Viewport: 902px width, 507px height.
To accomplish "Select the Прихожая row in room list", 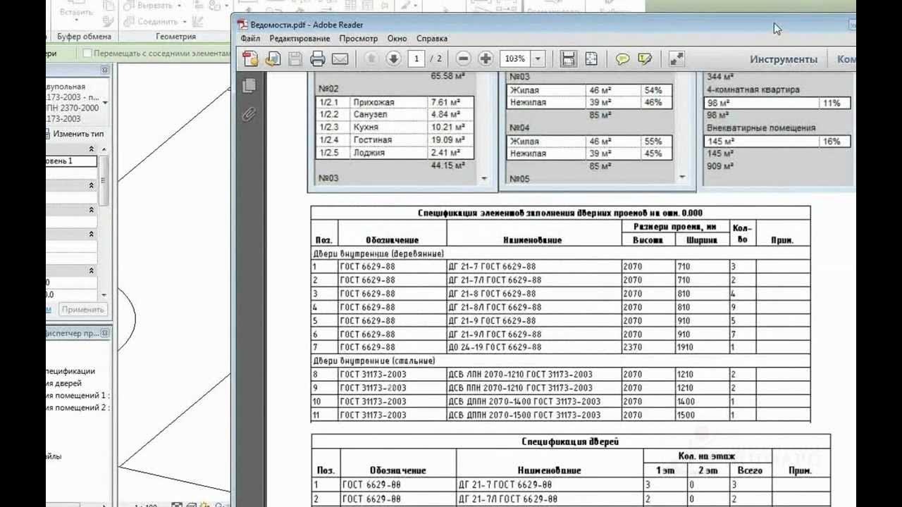I will click(395, 102).
